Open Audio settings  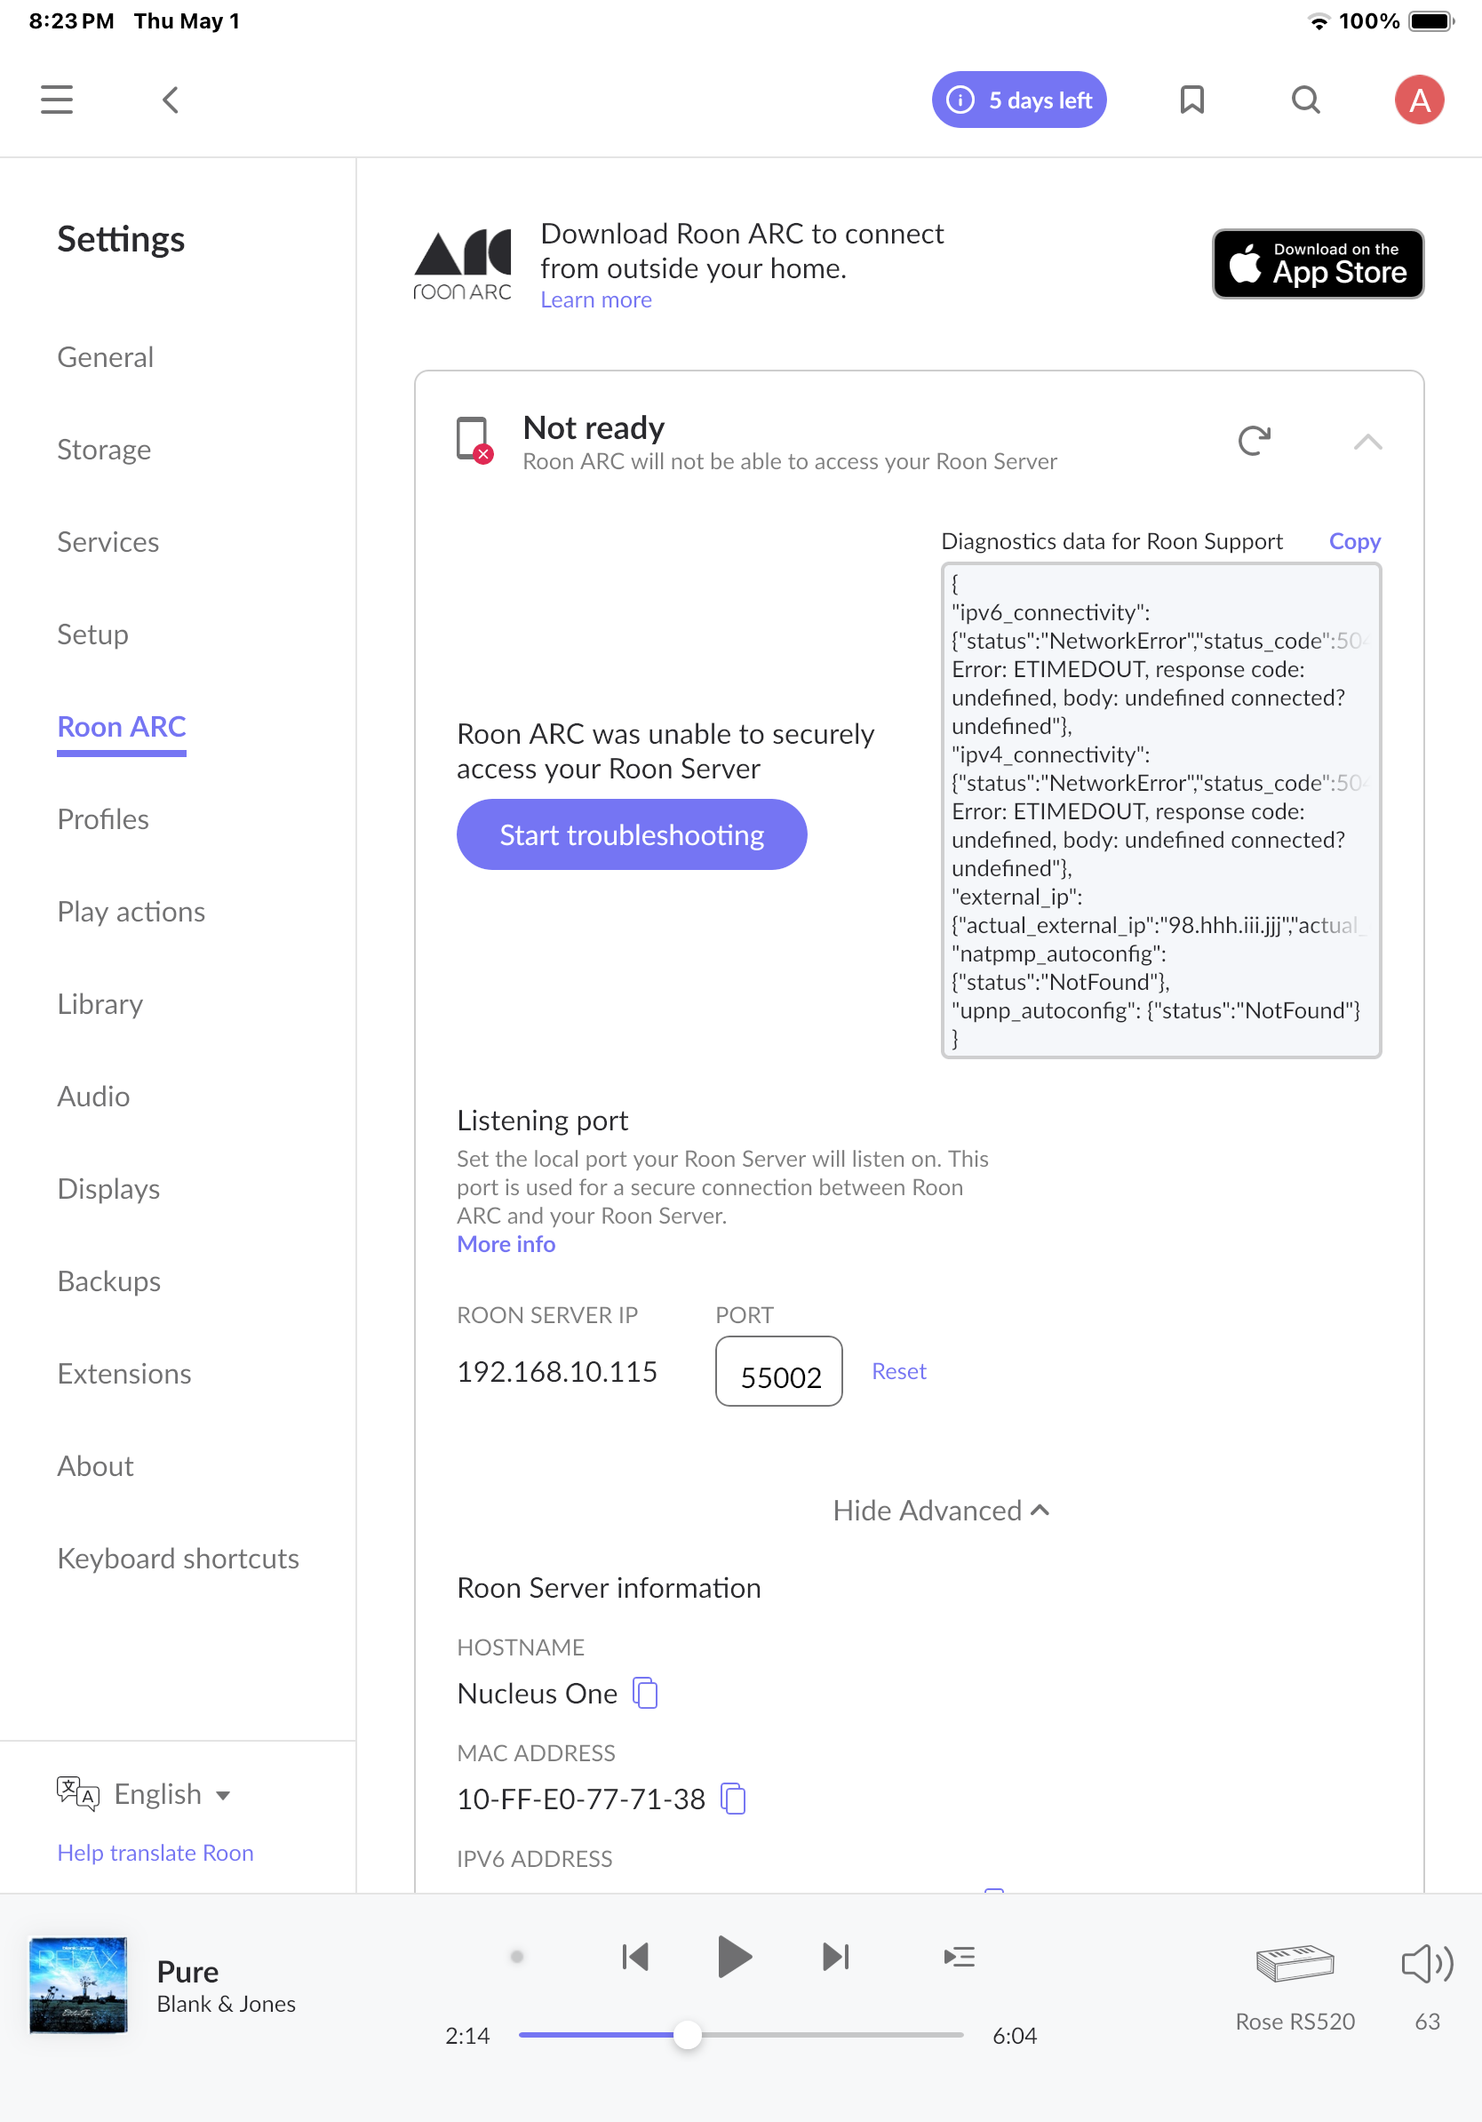93,1097
